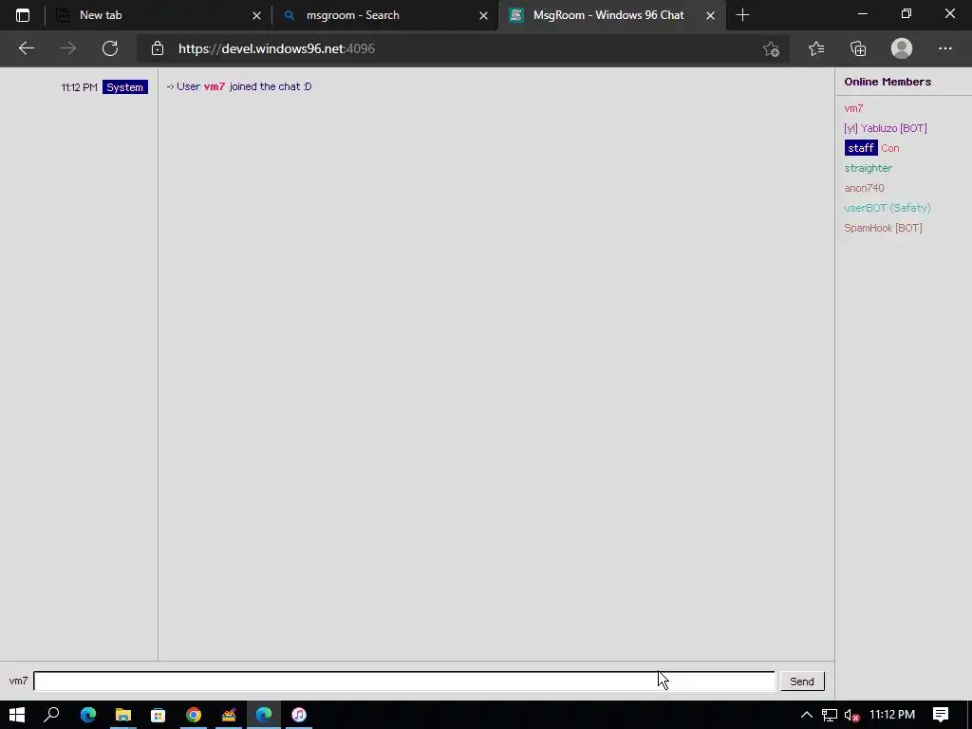This screenshot has width=972, height=729.
Task: Open a new browser tab
Action: pos(742,15)
